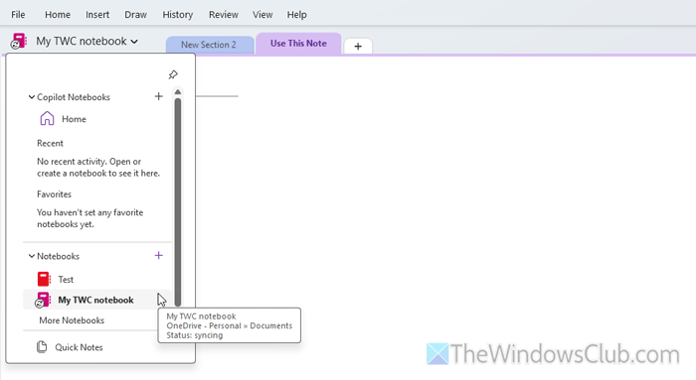Click the red Test notebook icon
This screenshot has height=380, width=696.
pos(44,279)
